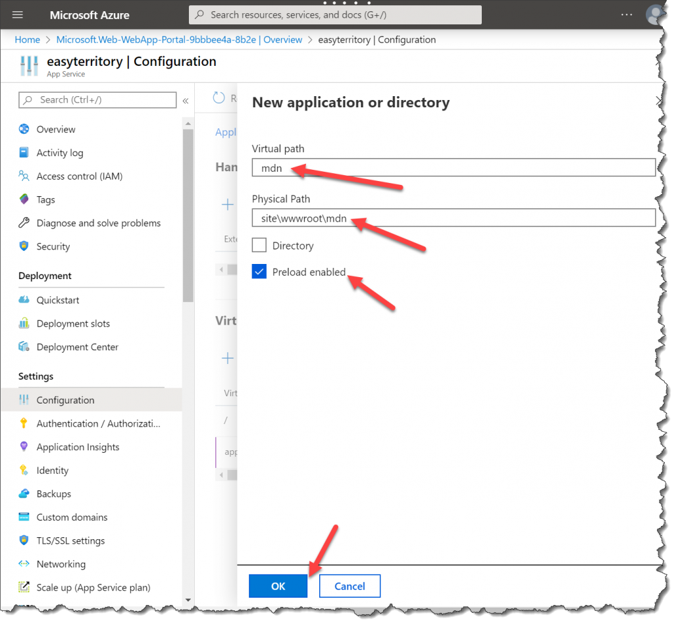
Task: Open the hamburger portal menu
Action: click(18, 14)
